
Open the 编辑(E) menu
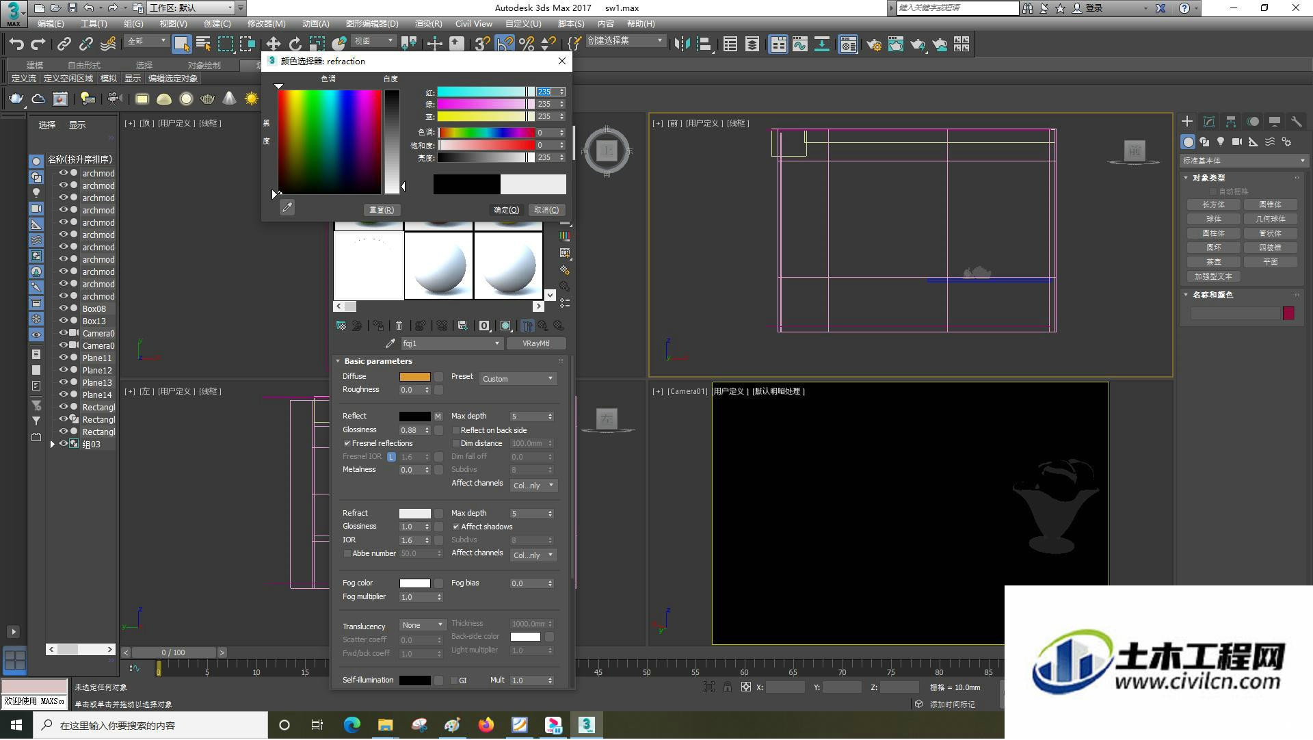click(51, 24)
